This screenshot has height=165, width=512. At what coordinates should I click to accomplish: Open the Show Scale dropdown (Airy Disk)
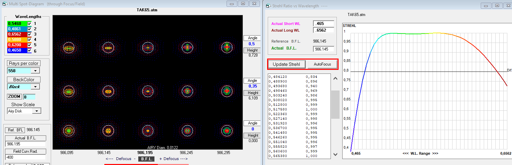coord(36,111)
